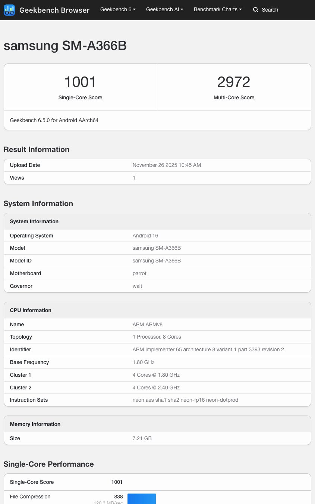
Task: Click the parrot motherboard entry
Action: click(x=139, y=273)
